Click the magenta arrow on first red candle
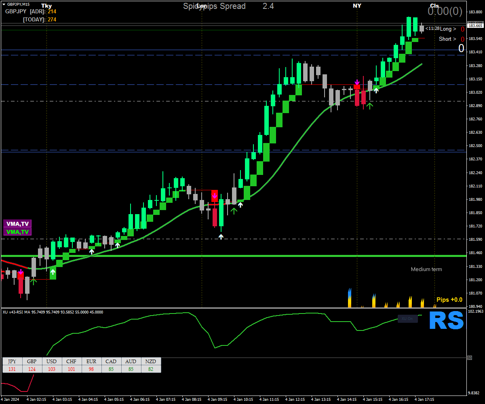 (21, 273)
